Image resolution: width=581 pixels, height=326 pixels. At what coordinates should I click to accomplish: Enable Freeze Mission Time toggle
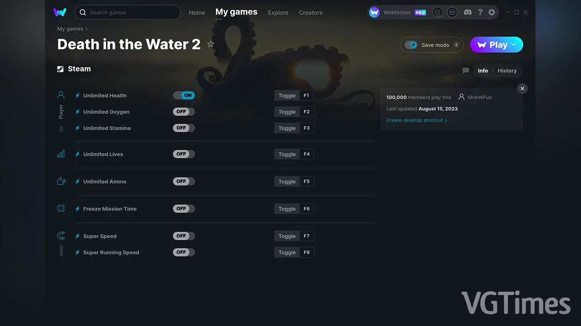pos(184,209)
